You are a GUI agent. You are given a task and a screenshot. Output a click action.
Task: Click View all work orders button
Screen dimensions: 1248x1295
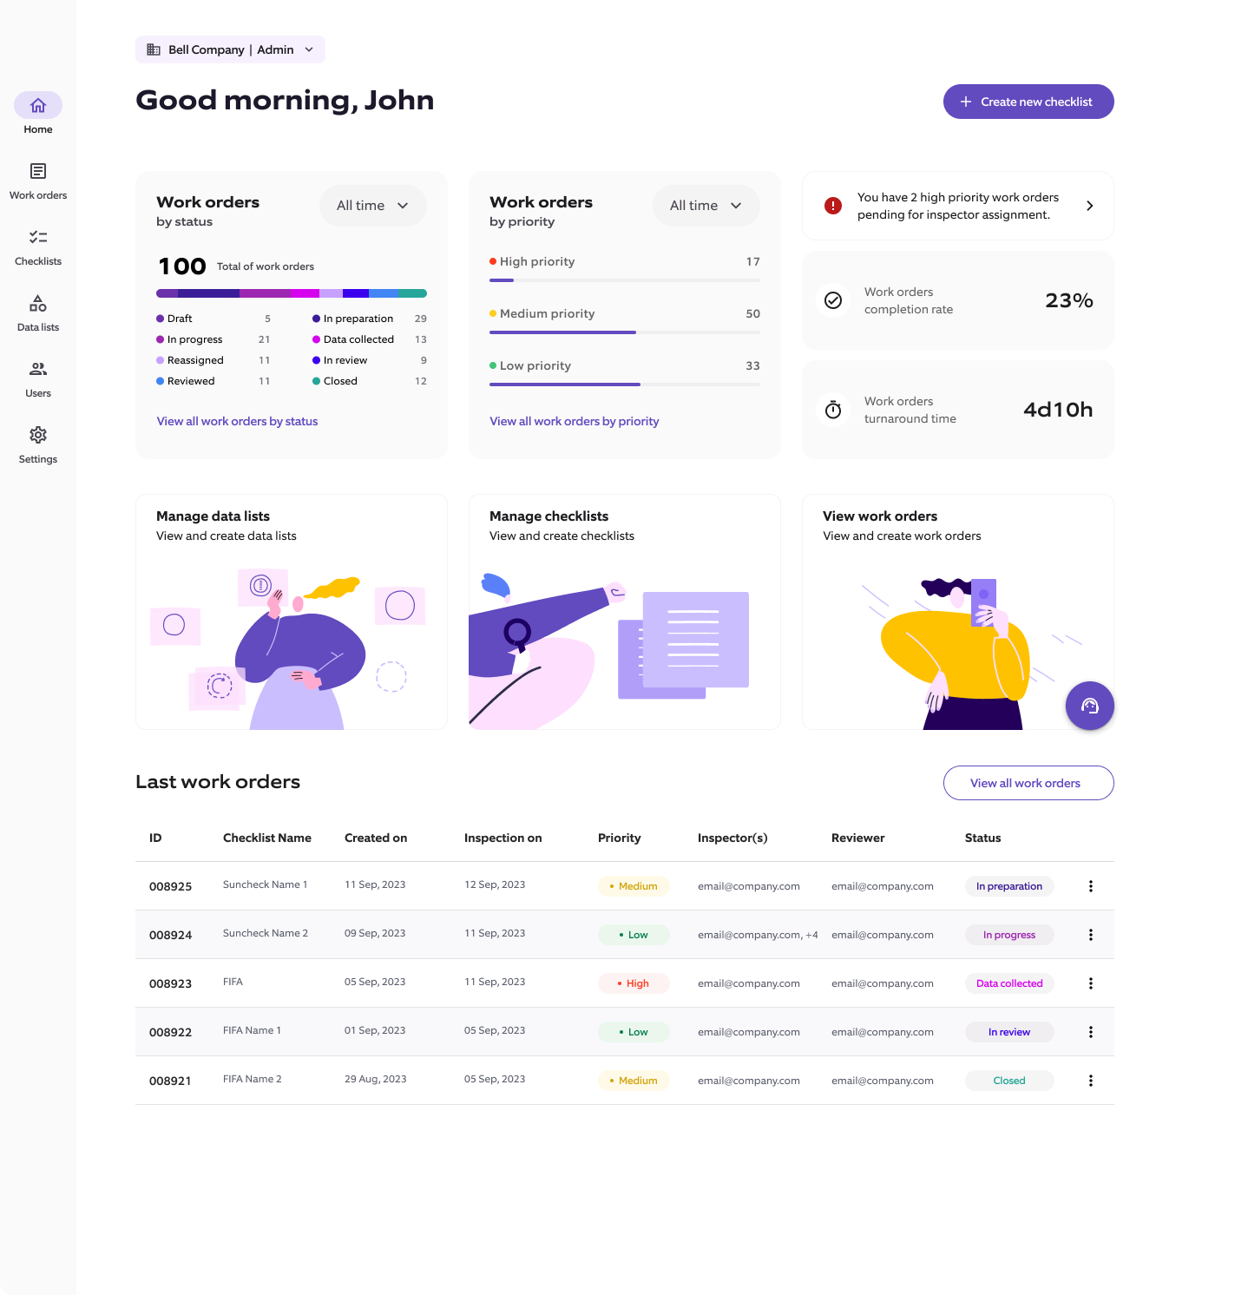pyautogui.click(x=1028, y=783)
